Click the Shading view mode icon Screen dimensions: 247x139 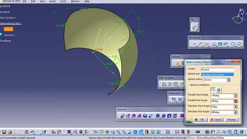147,132
